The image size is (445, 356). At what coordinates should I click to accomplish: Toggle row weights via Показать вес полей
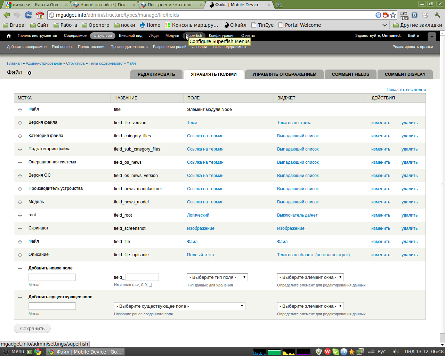406,90
